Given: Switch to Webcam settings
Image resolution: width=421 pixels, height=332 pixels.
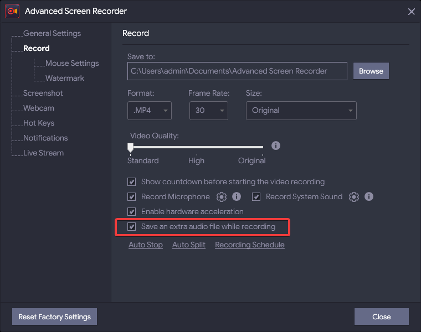Looking at the screenshot, I should [39, 108].
